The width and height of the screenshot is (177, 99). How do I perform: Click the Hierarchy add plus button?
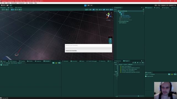115,9
